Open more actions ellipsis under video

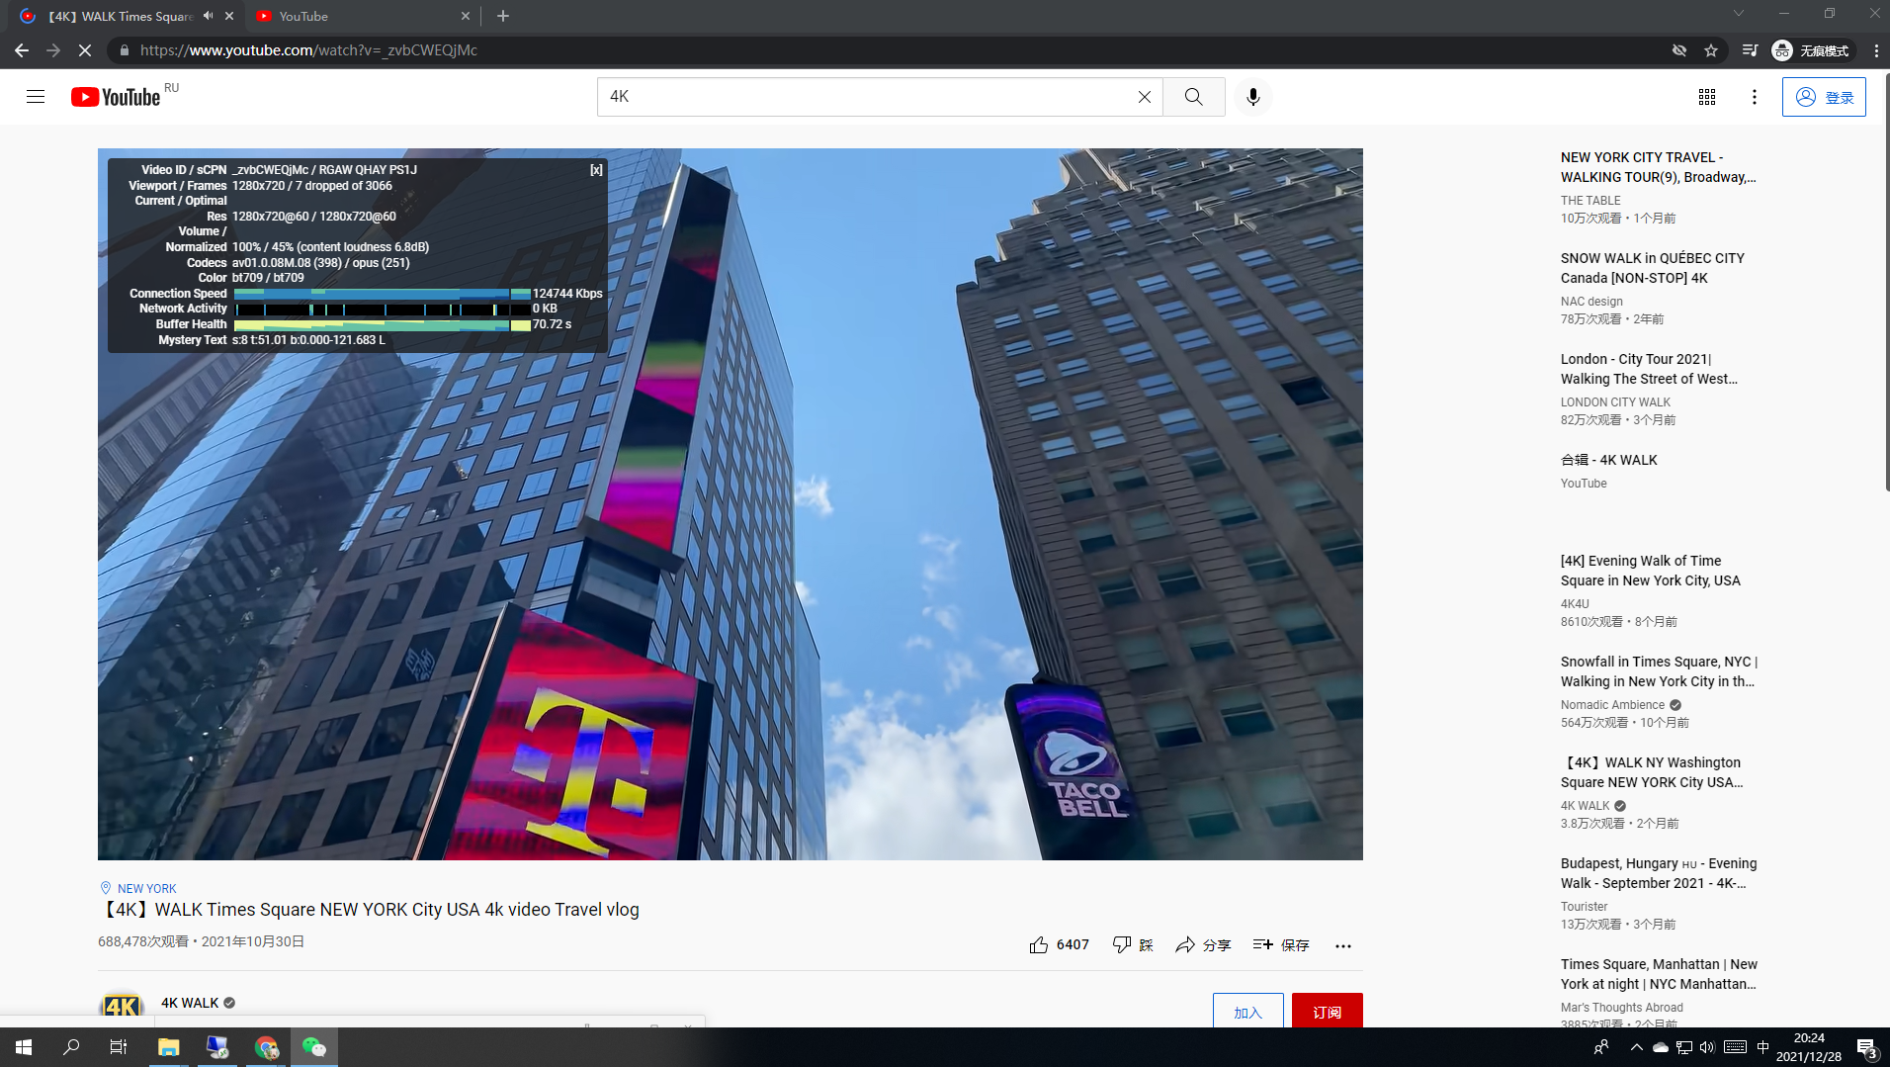1342,945
